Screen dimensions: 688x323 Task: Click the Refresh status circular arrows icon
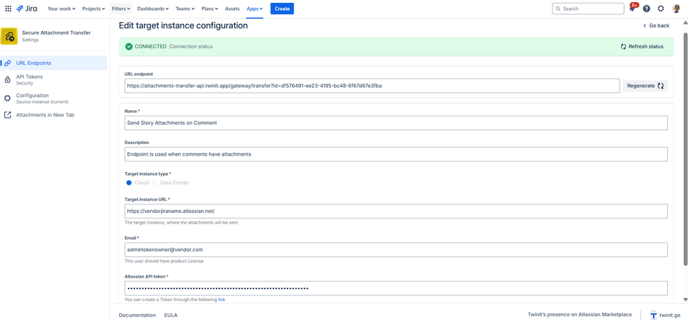point(623,47)
